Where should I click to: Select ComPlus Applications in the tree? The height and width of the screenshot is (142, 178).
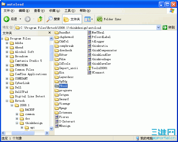click(x=31, y=74)
